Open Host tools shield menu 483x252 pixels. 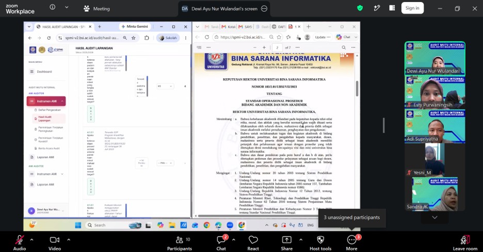pyautogui.click(x=320, y=243)
